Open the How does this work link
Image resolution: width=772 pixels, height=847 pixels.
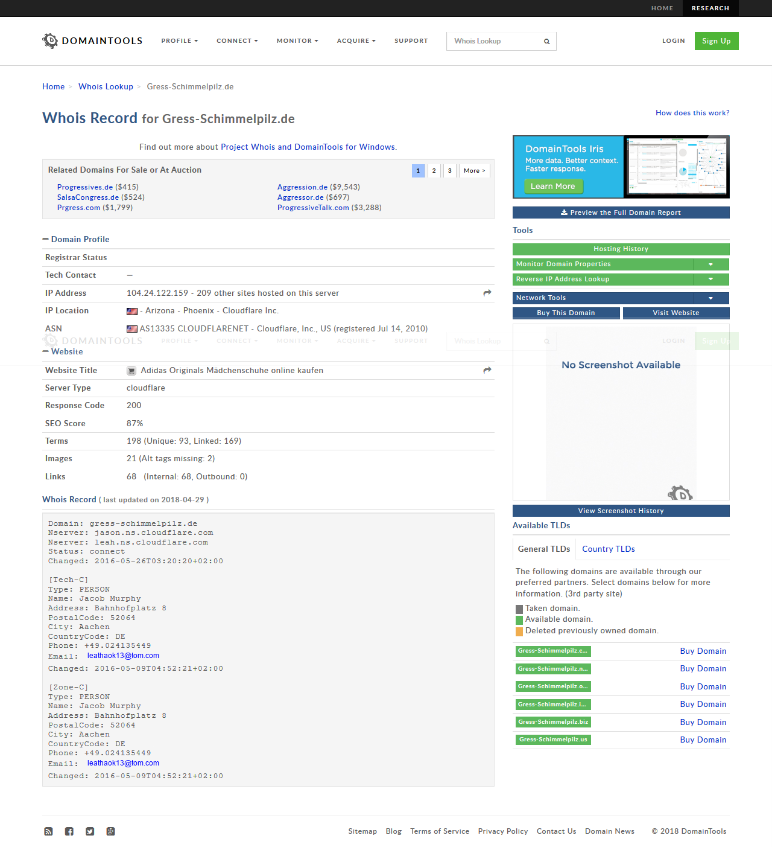click(x=692, y=113)
